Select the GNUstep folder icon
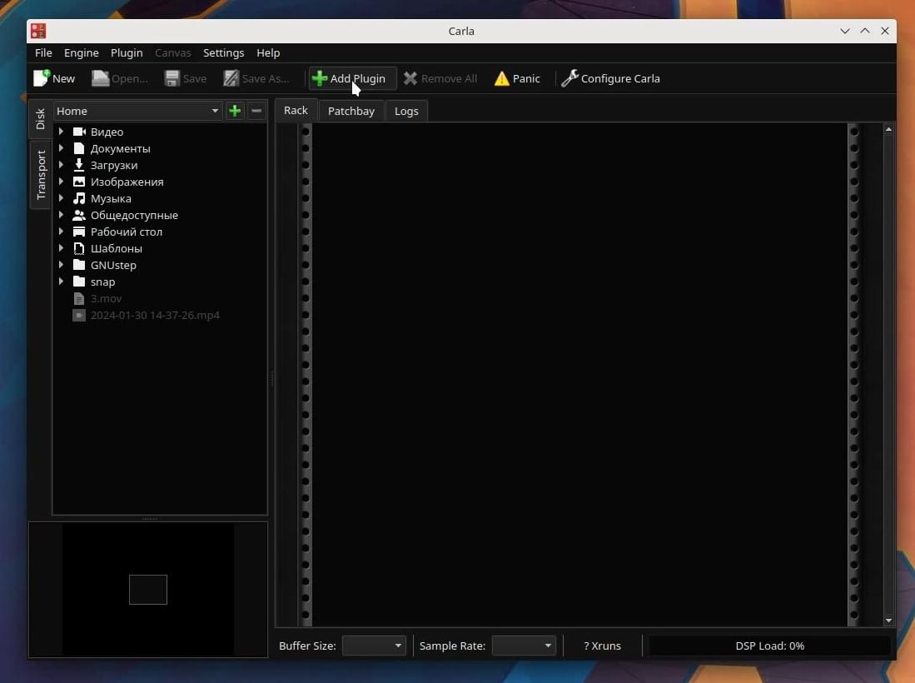This screenshot has height=683, width=915. tap(79, 265)
